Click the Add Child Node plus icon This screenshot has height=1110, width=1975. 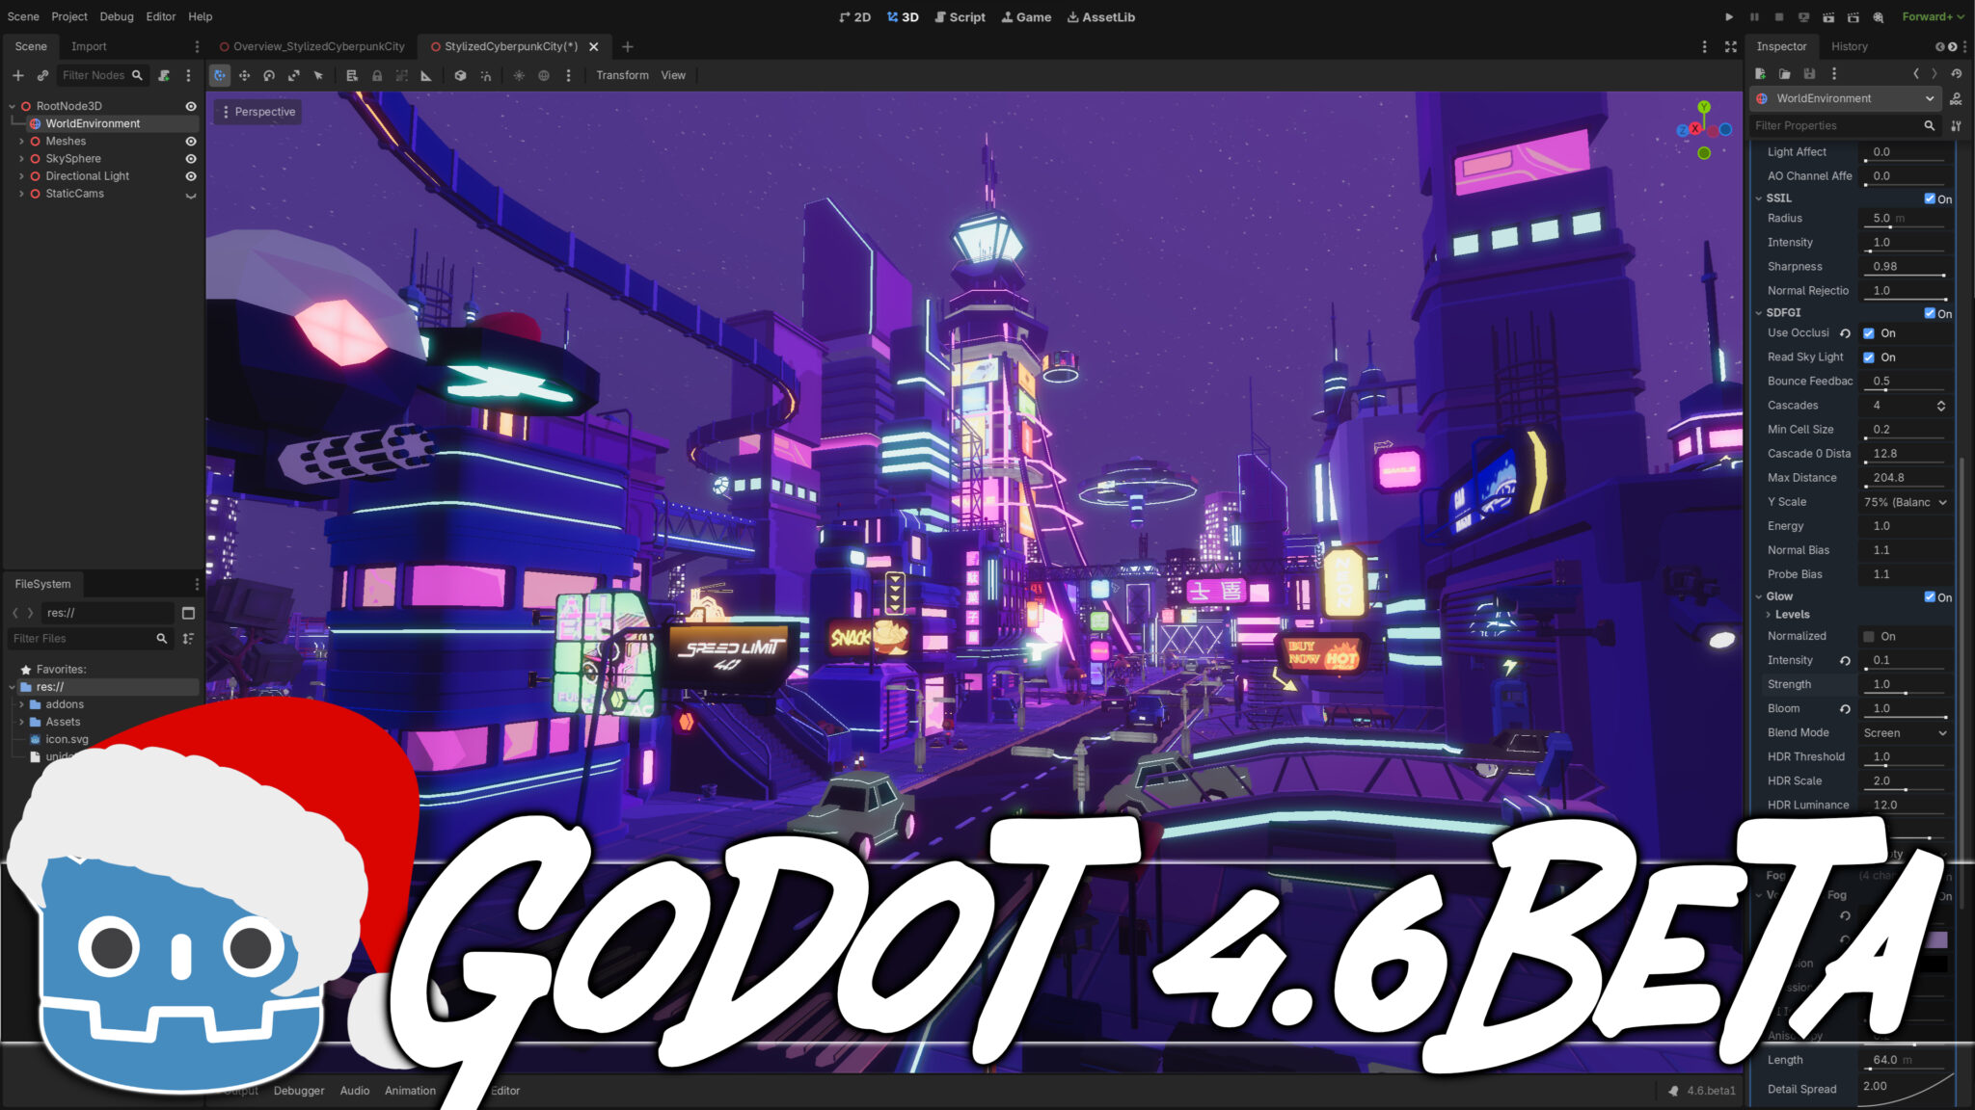[x=18, y=75]
